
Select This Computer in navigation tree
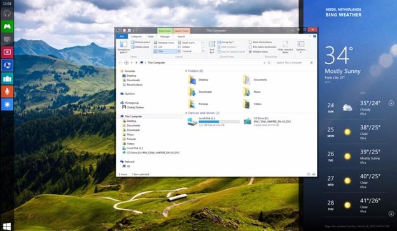point(131,116)
